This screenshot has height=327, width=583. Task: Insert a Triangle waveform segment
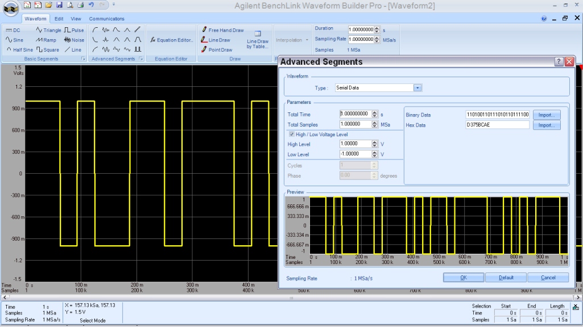(48, 30)
